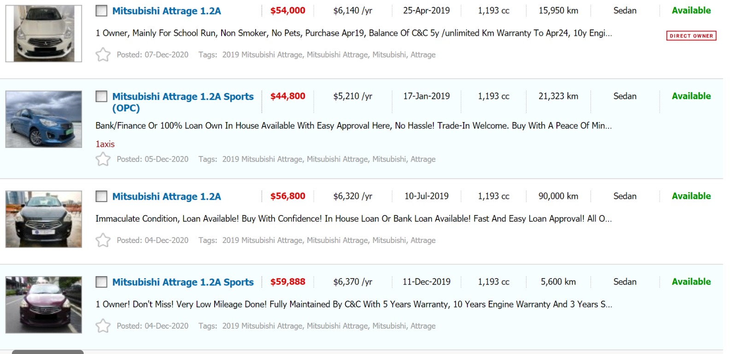Click the 2019 Mitsubishi Attrage tag in the first listing

[x=262, y=55]
